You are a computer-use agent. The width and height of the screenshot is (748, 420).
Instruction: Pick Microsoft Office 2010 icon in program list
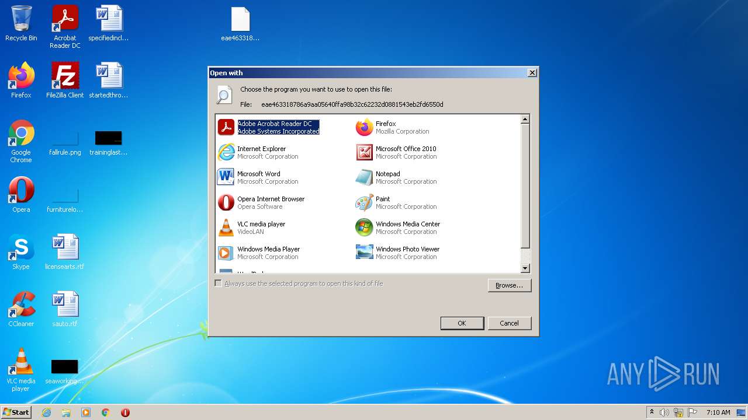pos(365,152)
